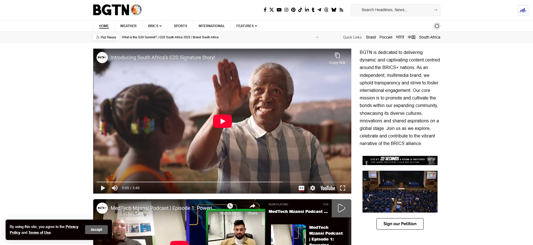Toggle closed captions on the video
This screenshot has height=245, width=533.
click(x=301, y=188)
